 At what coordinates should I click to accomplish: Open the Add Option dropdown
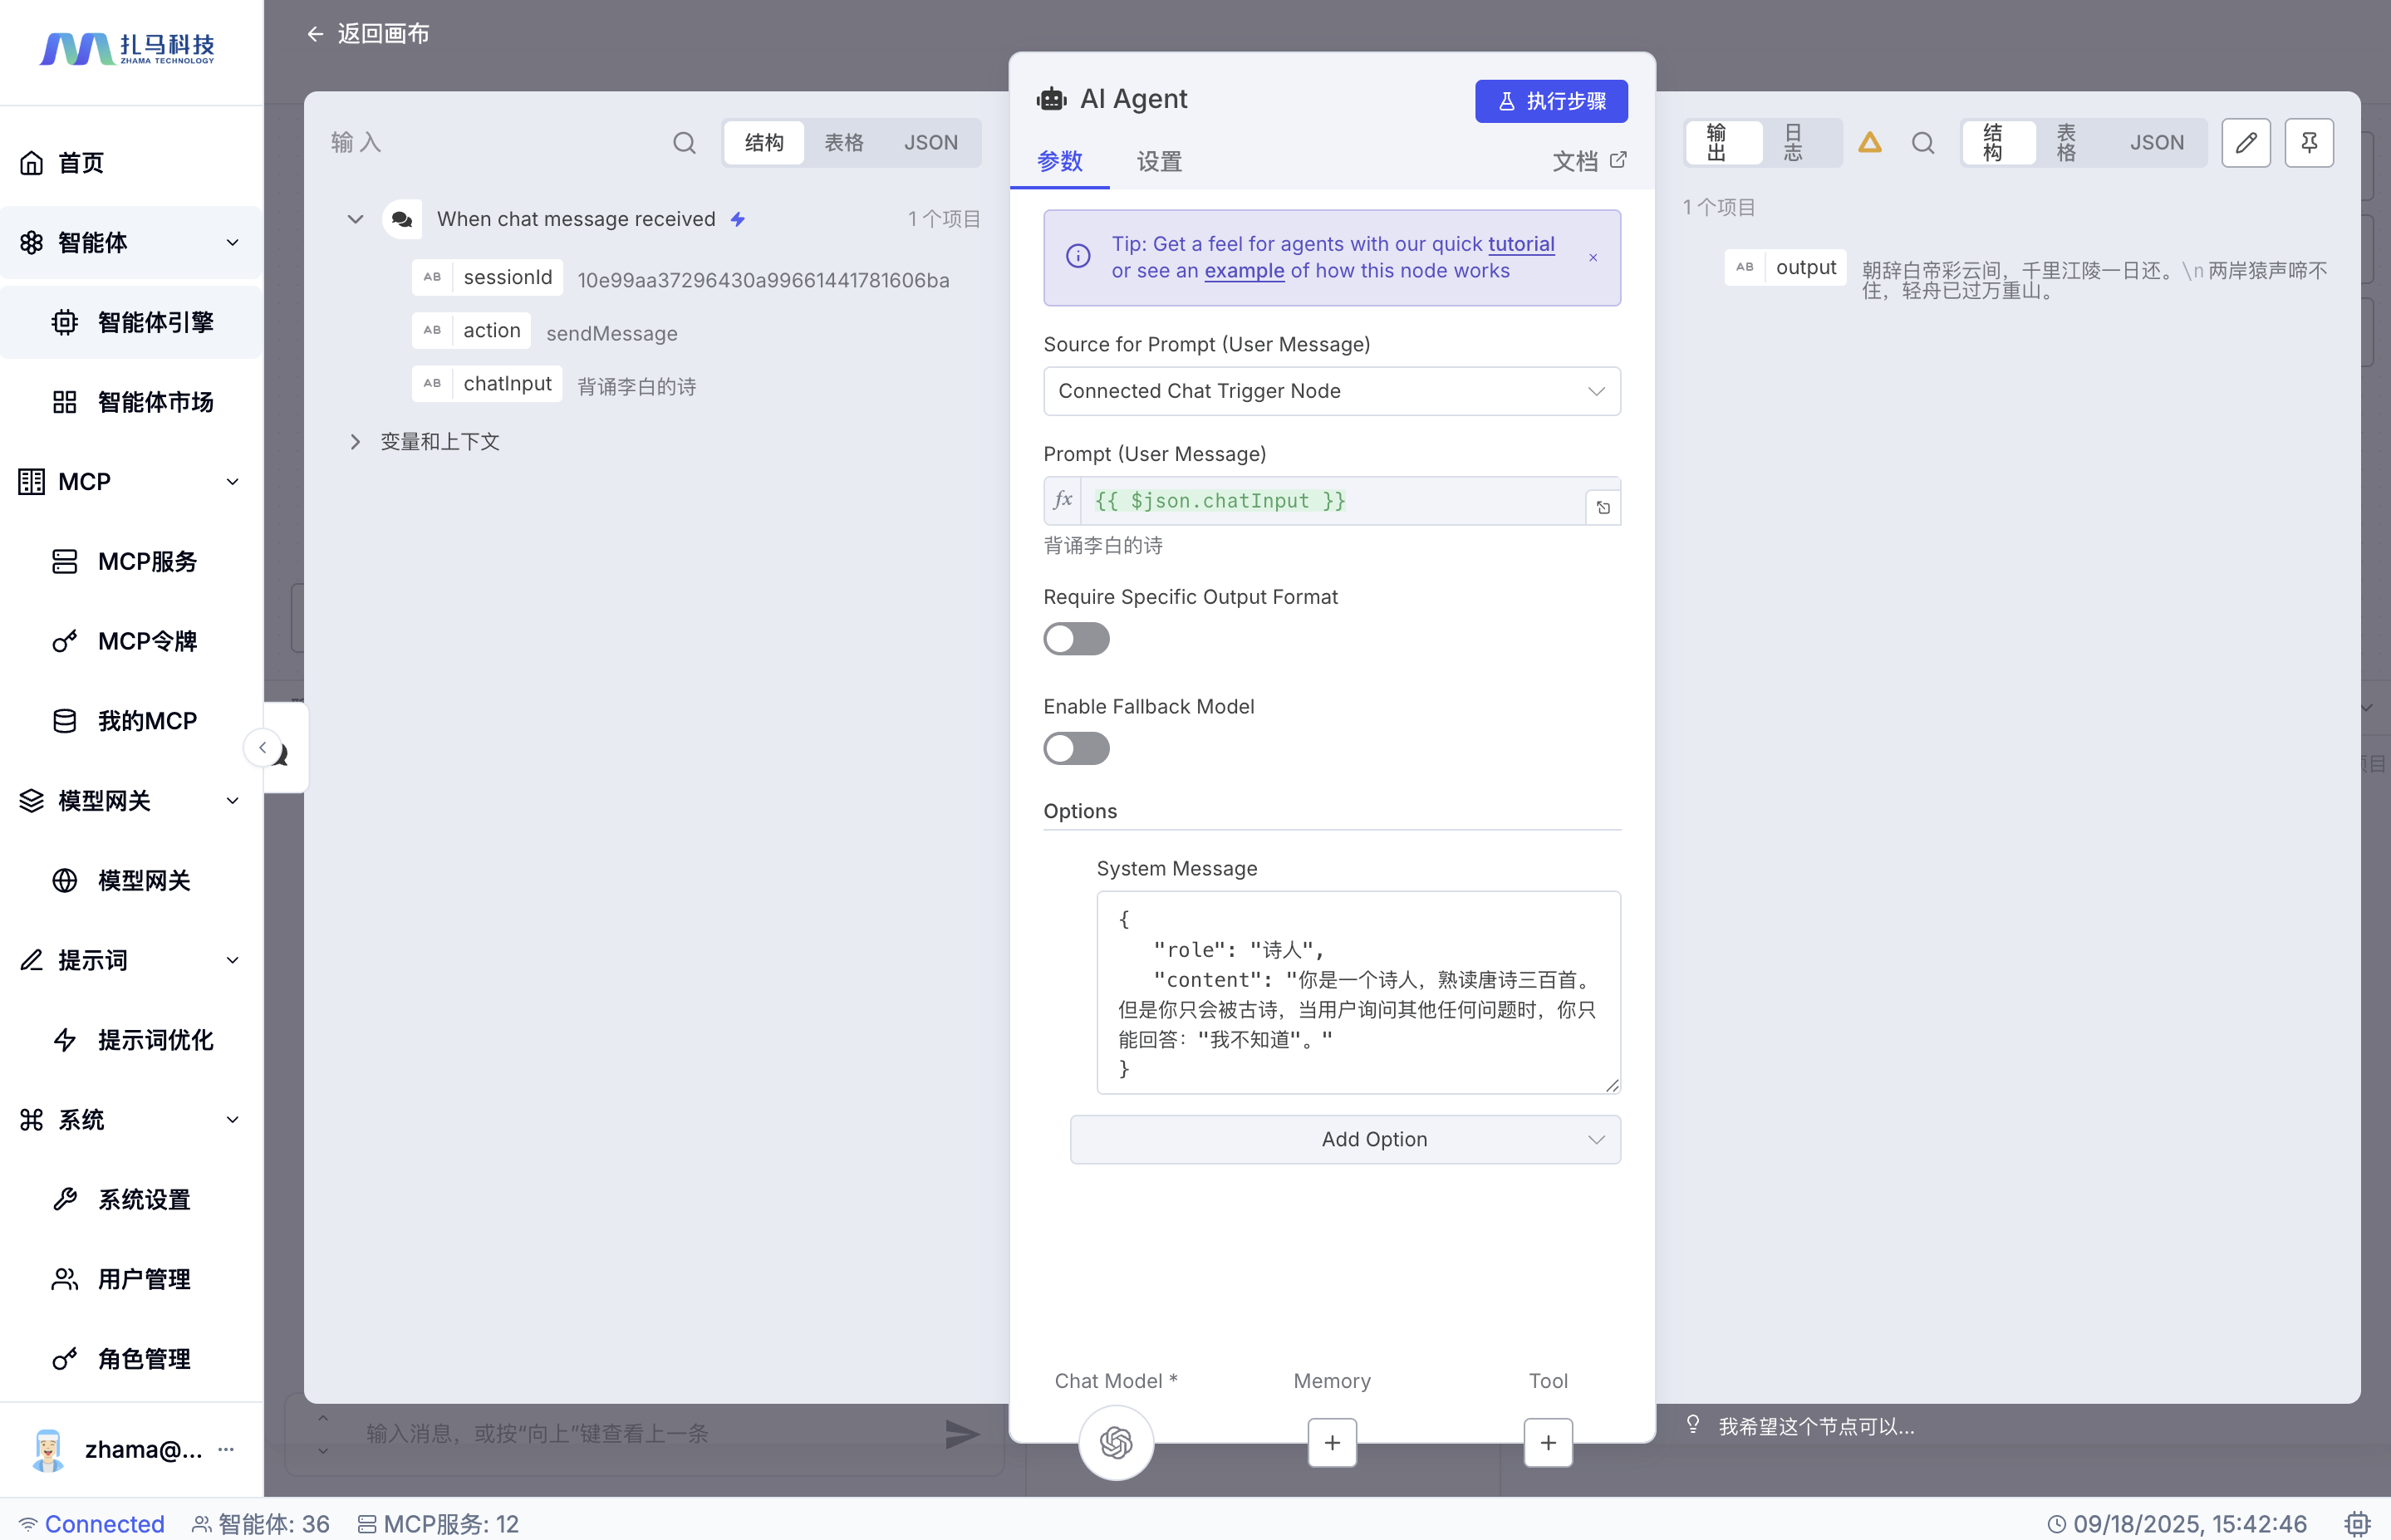click(1344, 1139)
